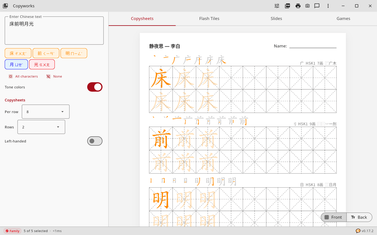Open the three-dot overflow menu
This screenshot has width=377, height=235.
click(x=328, y=6)
